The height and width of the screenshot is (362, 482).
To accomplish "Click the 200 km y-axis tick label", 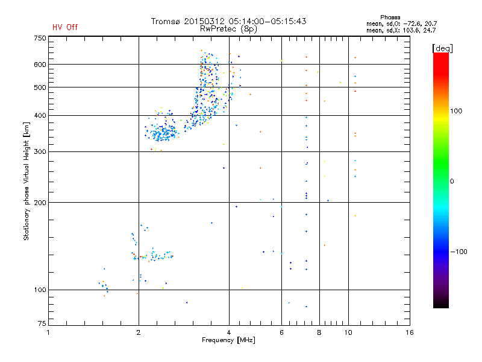I will coord(40,203).
